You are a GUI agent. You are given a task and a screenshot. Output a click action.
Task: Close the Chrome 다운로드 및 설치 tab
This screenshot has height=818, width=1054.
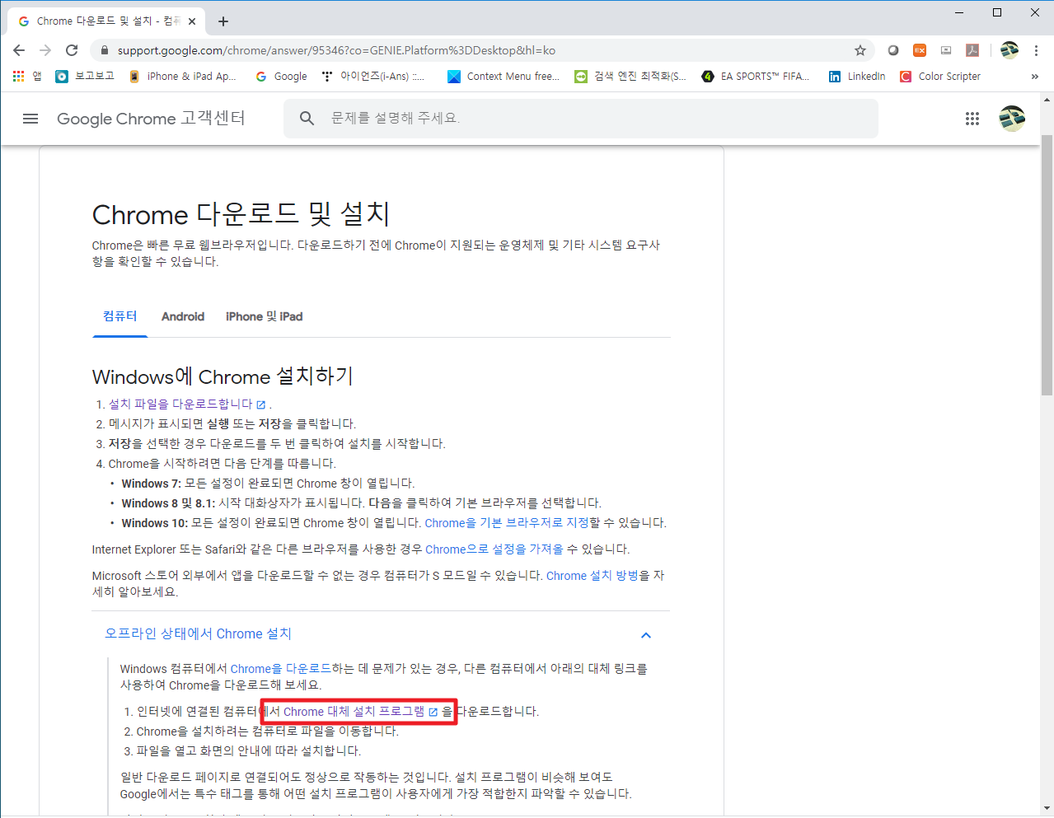coord(193,21)
